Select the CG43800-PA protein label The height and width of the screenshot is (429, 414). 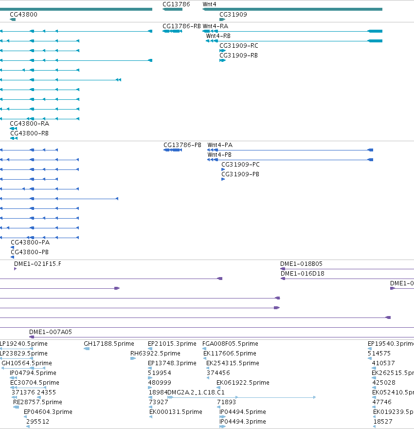[x=30, y=242]
